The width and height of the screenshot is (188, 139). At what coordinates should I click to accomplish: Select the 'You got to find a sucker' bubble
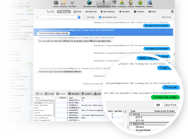(x=157, y=26)
